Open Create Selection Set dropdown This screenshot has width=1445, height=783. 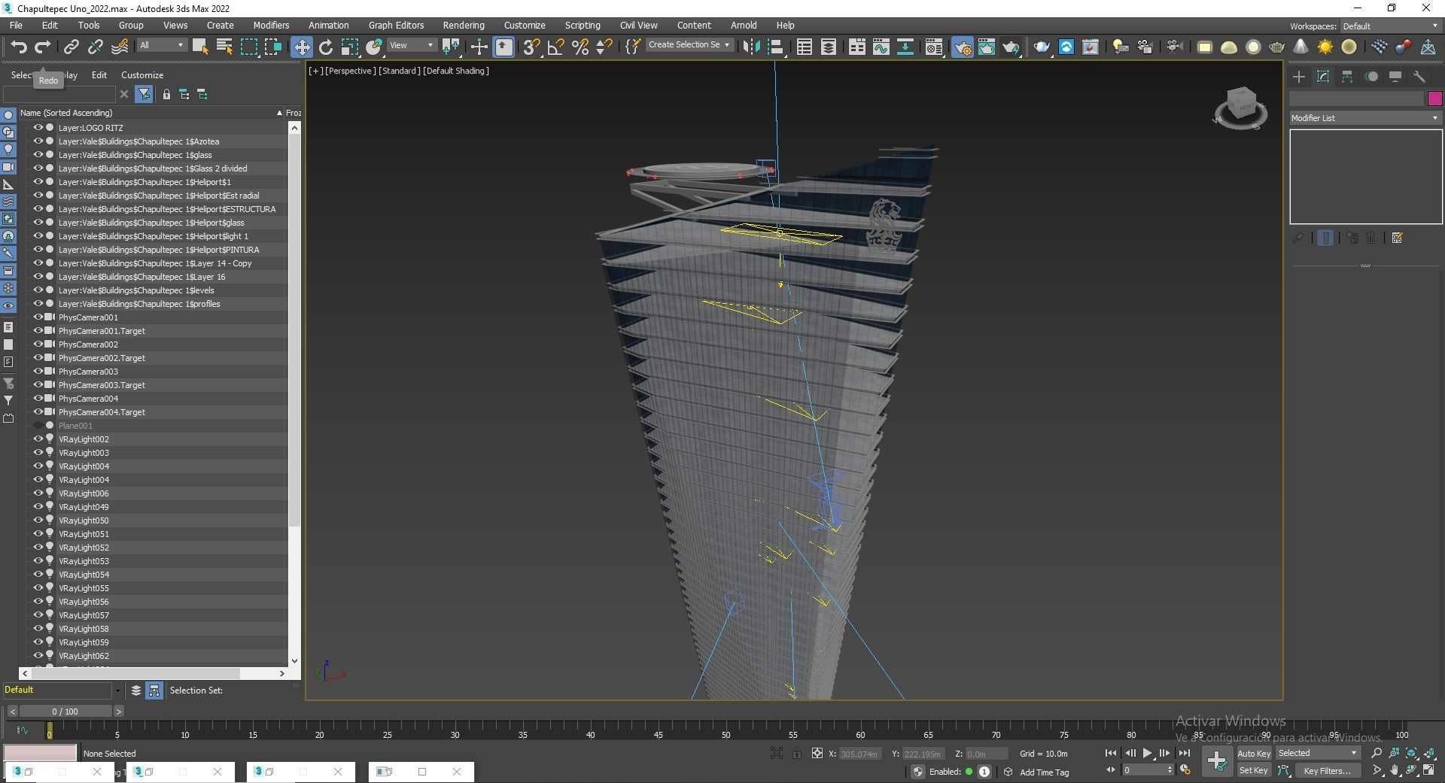689,45
